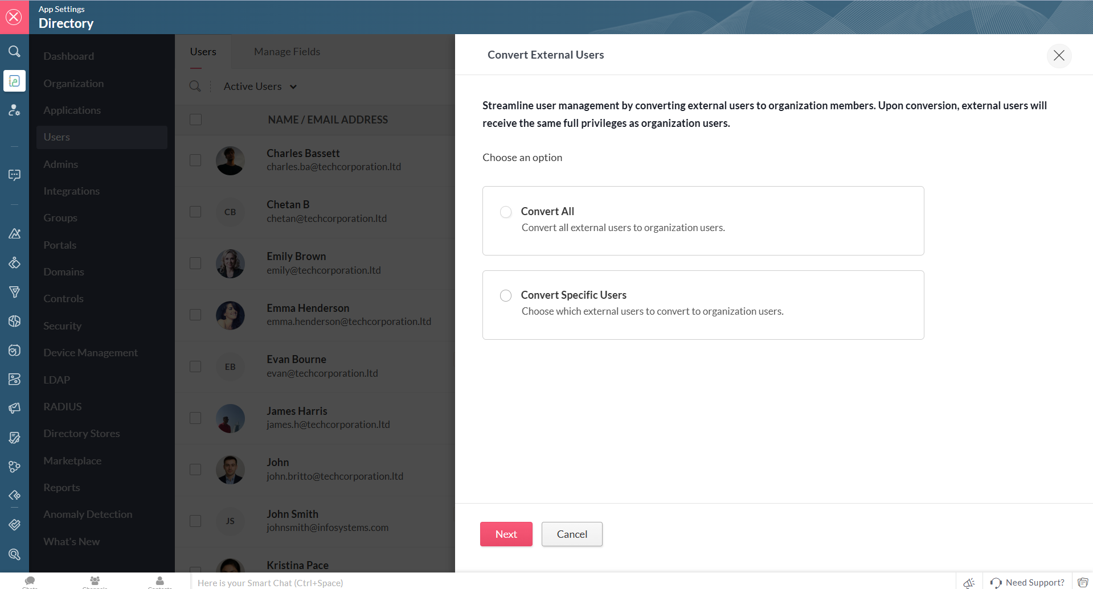Click the Next button
The height and width of the screenshot is (589, 1093).
click(x=506, y=534)
